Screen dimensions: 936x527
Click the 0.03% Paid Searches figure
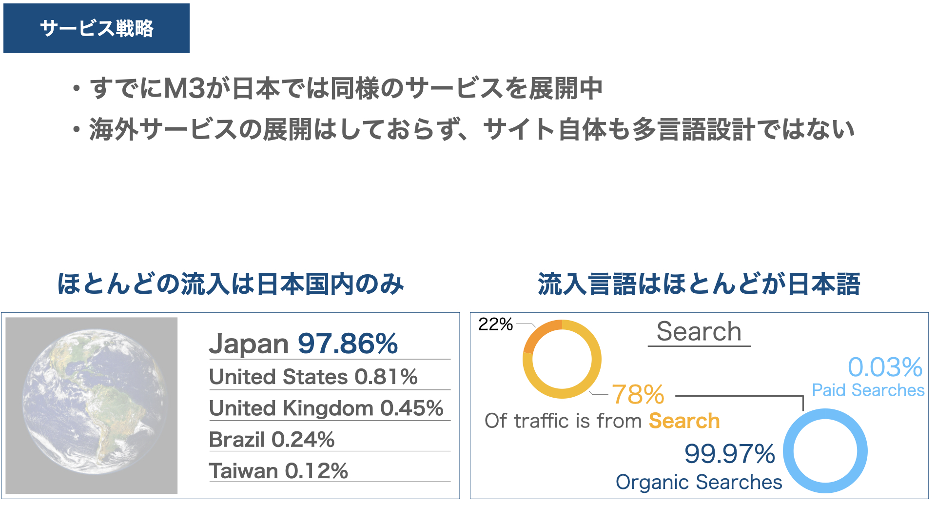click(885, 367)
